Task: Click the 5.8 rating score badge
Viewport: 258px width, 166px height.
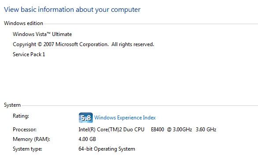Action: tap(86, 118)
